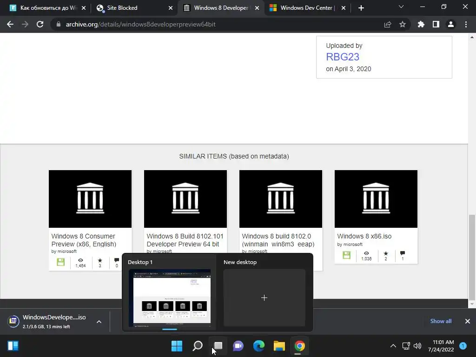Open clock and calendar at 11:01 AM
This screenshot has height=357, width=476.
(x=441, y=346)
